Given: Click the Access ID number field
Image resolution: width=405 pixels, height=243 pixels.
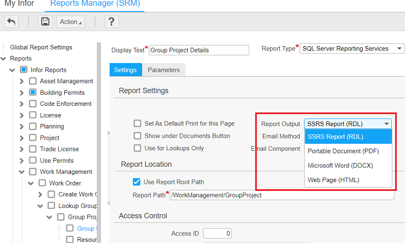Looking at the screenshot, I should click(x=217, y=234).
